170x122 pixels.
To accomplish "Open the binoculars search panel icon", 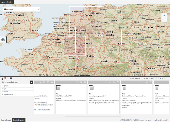I will (x=3, y=40).
